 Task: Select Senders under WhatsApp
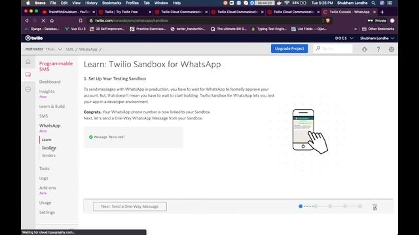coord(48,155)
